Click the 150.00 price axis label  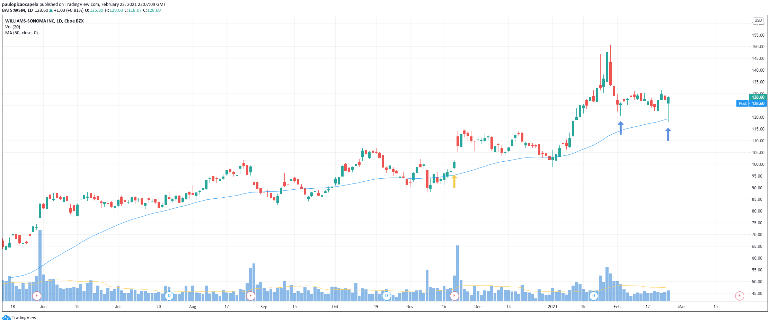pyautogui.click(x=758, y=47)
